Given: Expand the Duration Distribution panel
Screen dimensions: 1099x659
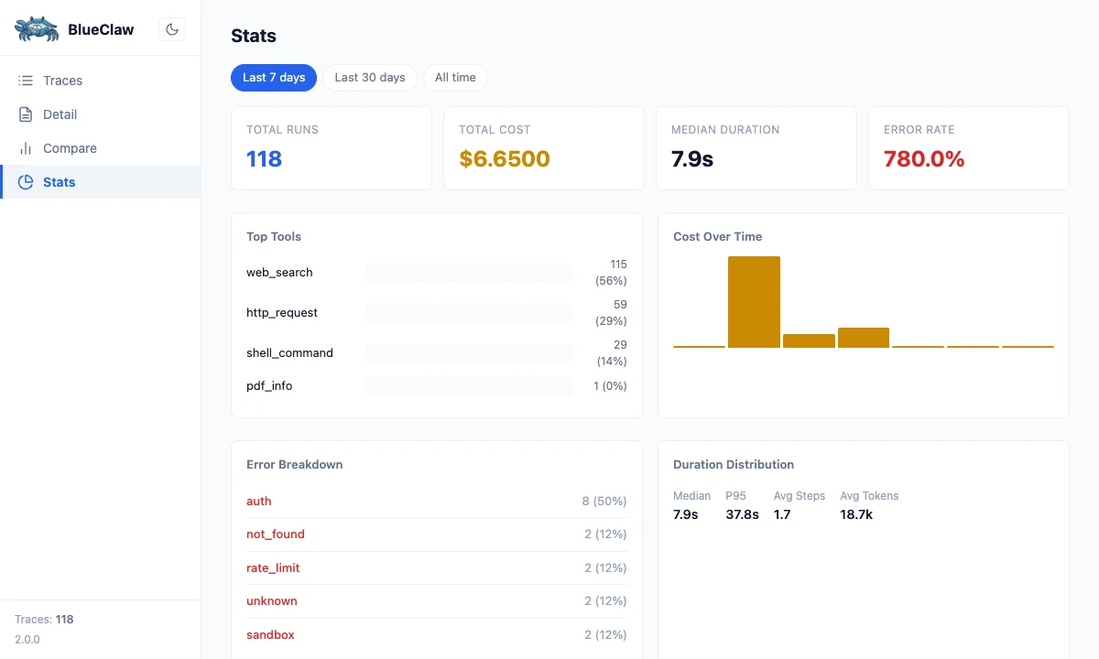Looking at the screenshot, I should (x=733, y=464).
